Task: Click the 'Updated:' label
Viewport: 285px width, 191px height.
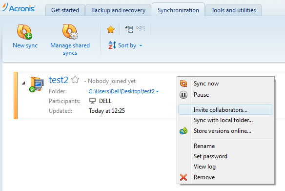Action: (61, 111)
